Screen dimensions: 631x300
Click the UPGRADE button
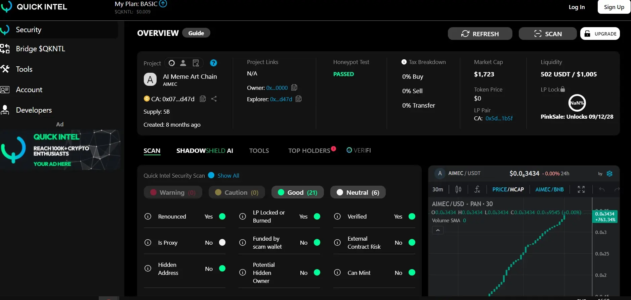tap(600, 34)
